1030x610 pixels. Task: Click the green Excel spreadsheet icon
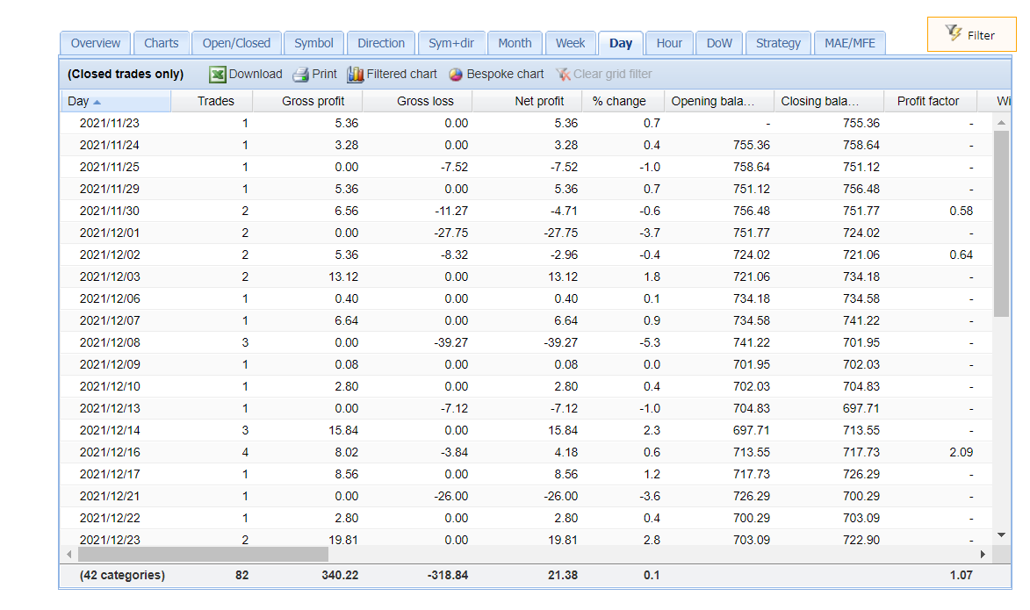(x=217, y=74)
